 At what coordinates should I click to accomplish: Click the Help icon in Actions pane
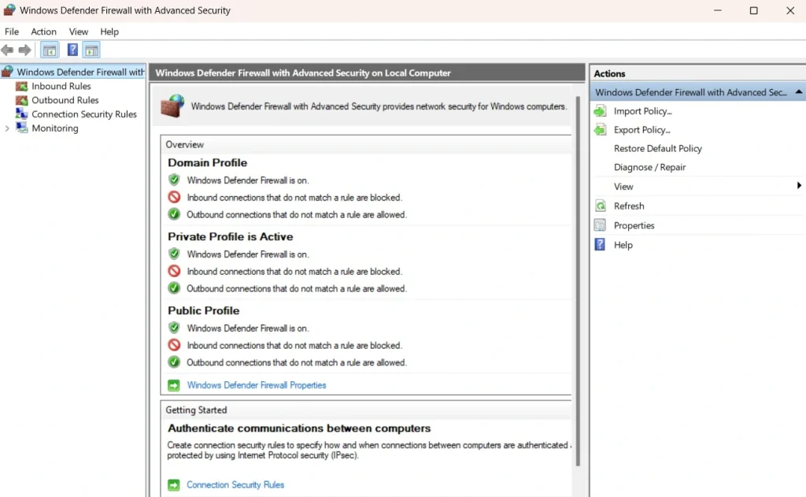600,244
